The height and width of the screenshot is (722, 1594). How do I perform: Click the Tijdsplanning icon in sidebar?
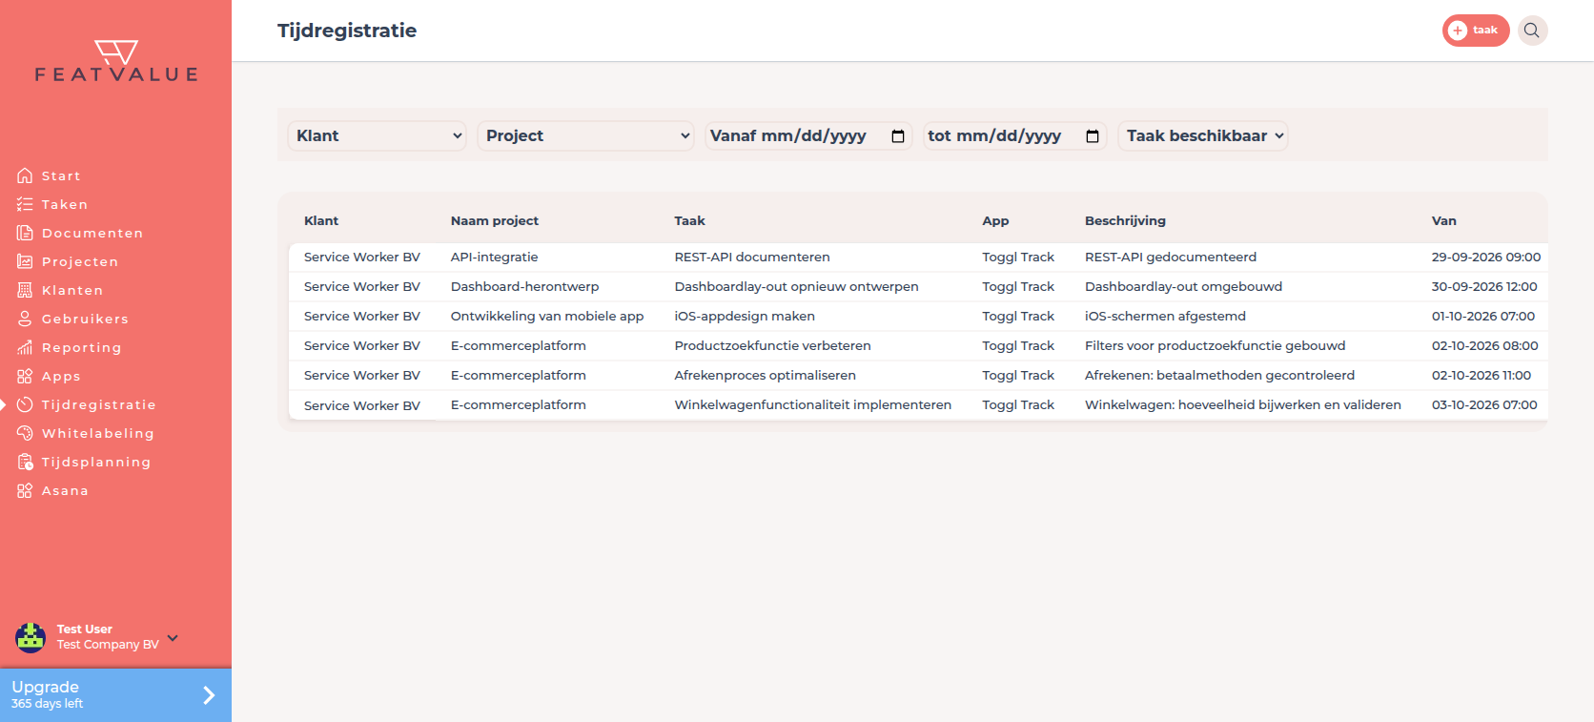pyautogui.click(x=25, y=462)
